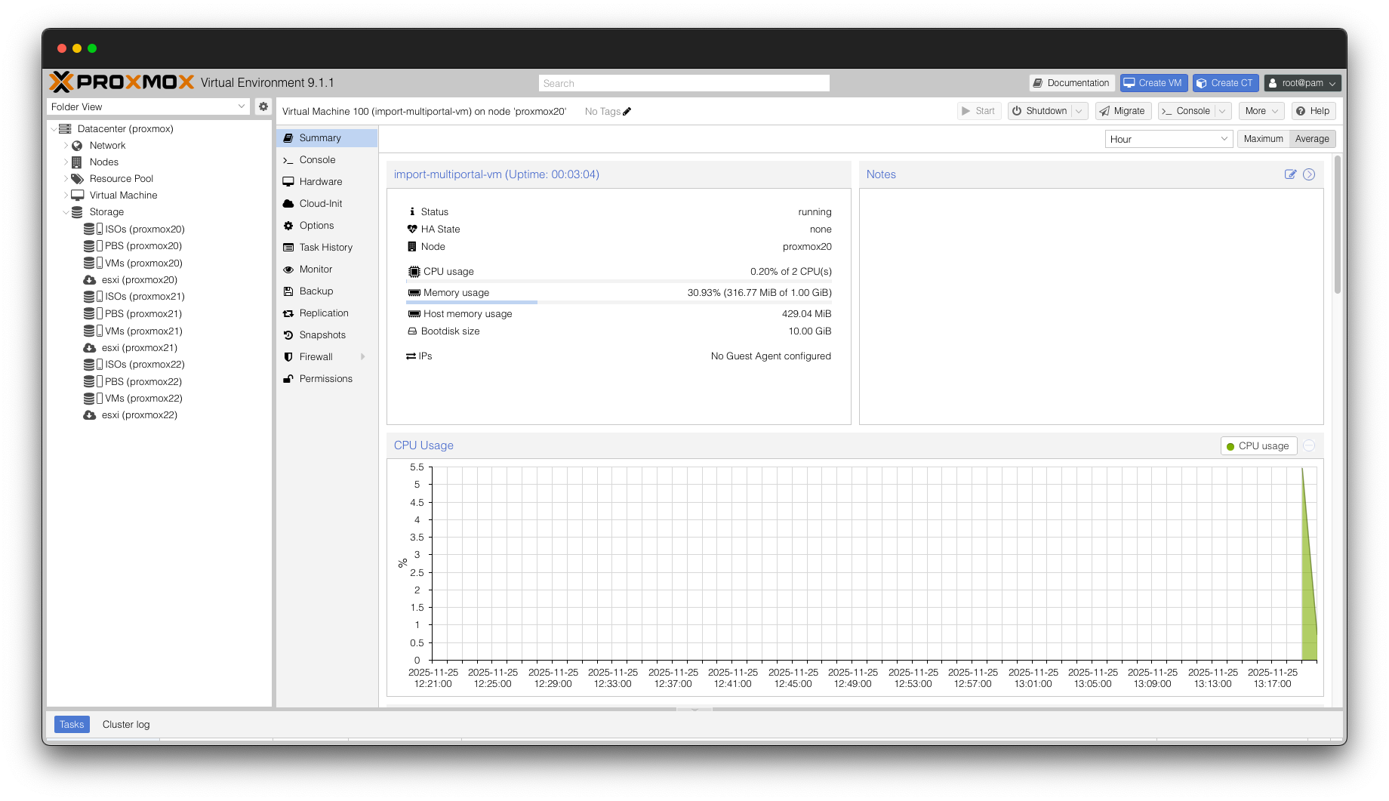Open the Notes edit icon
The width and height of the screenshot is (1389, 801).
1290,174
